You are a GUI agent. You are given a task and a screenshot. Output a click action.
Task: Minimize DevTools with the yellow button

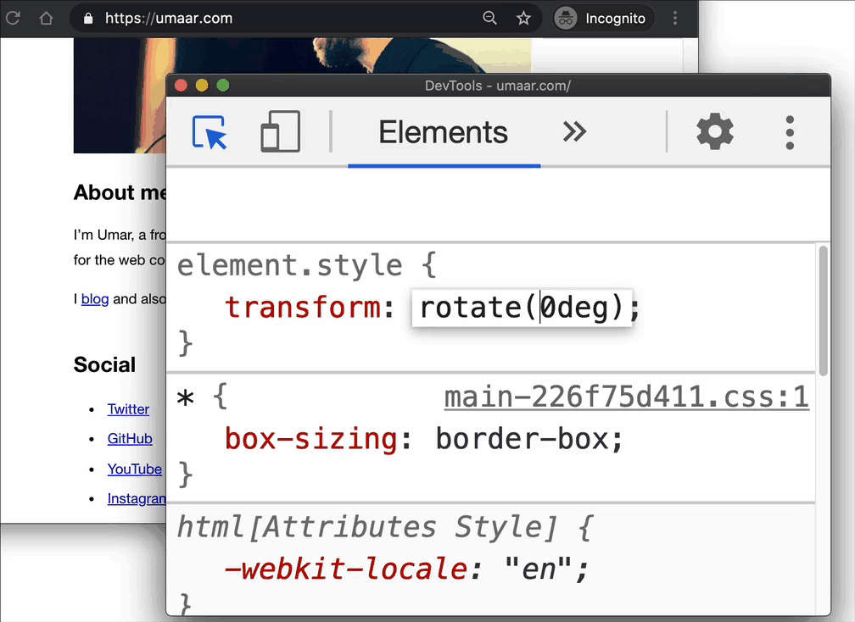(x=202, y=86)
